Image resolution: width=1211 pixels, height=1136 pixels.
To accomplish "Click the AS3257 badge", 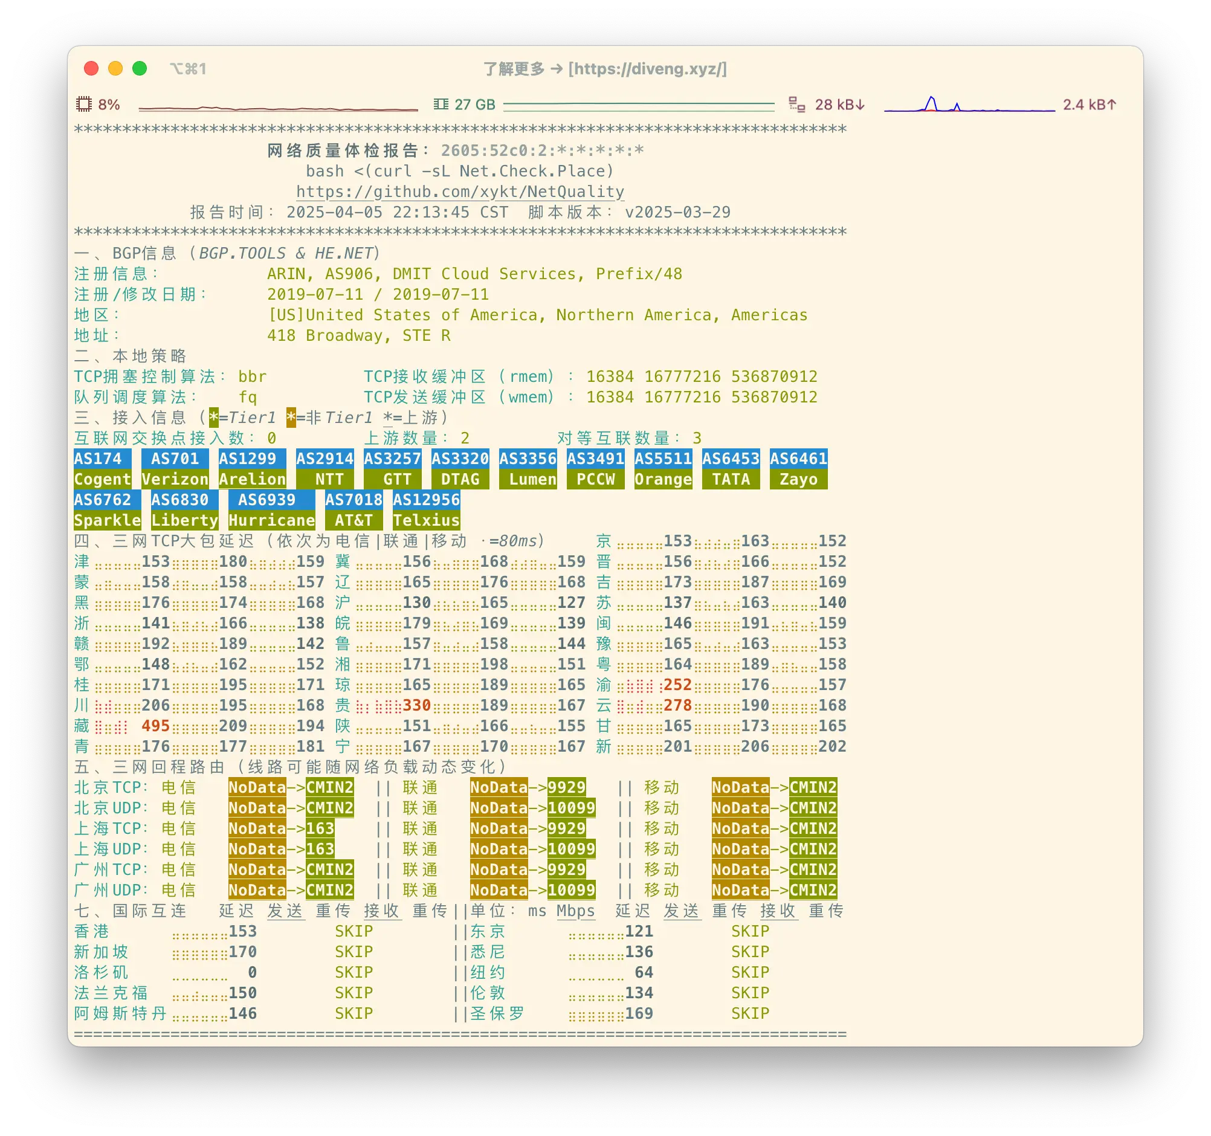I will (392, 459).
